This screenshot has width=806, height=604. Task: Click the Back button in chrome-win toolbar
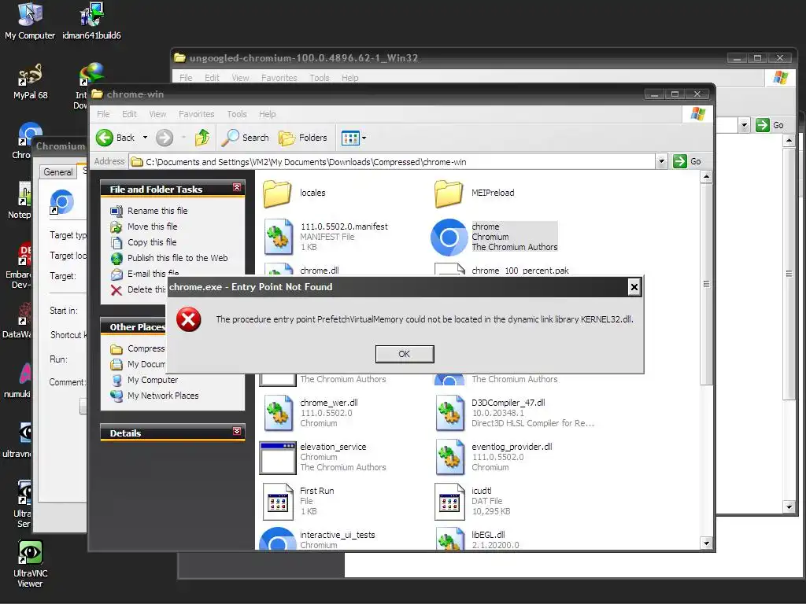(x=116, y=138)
